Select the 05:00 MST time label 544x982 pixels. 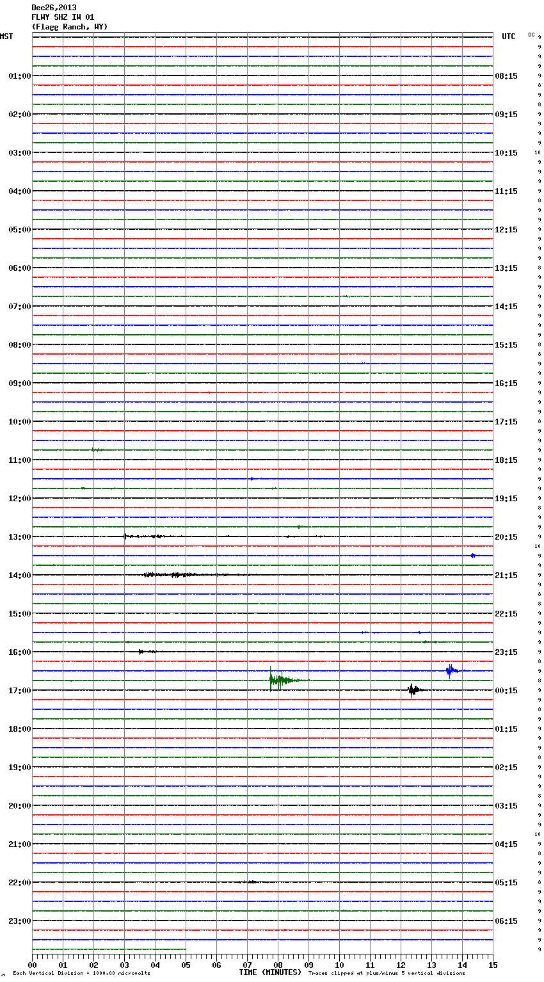click(x=19, y=230)
